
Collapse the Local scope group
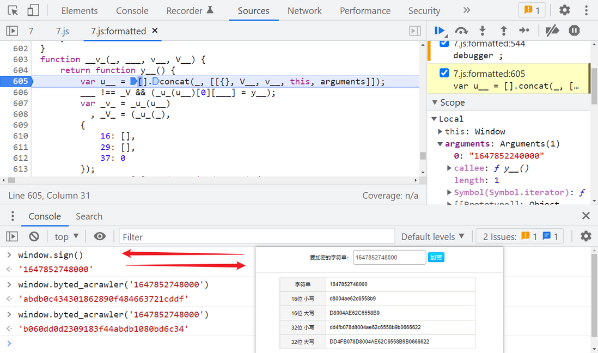434,119
